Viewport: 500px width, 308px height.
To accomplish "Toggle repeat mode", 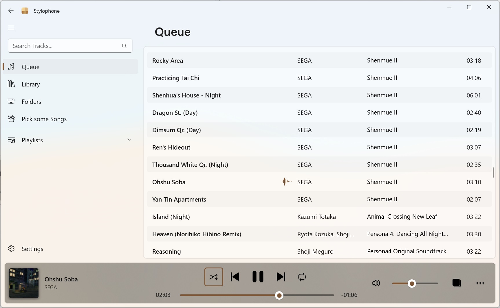I will coord(302,277).
